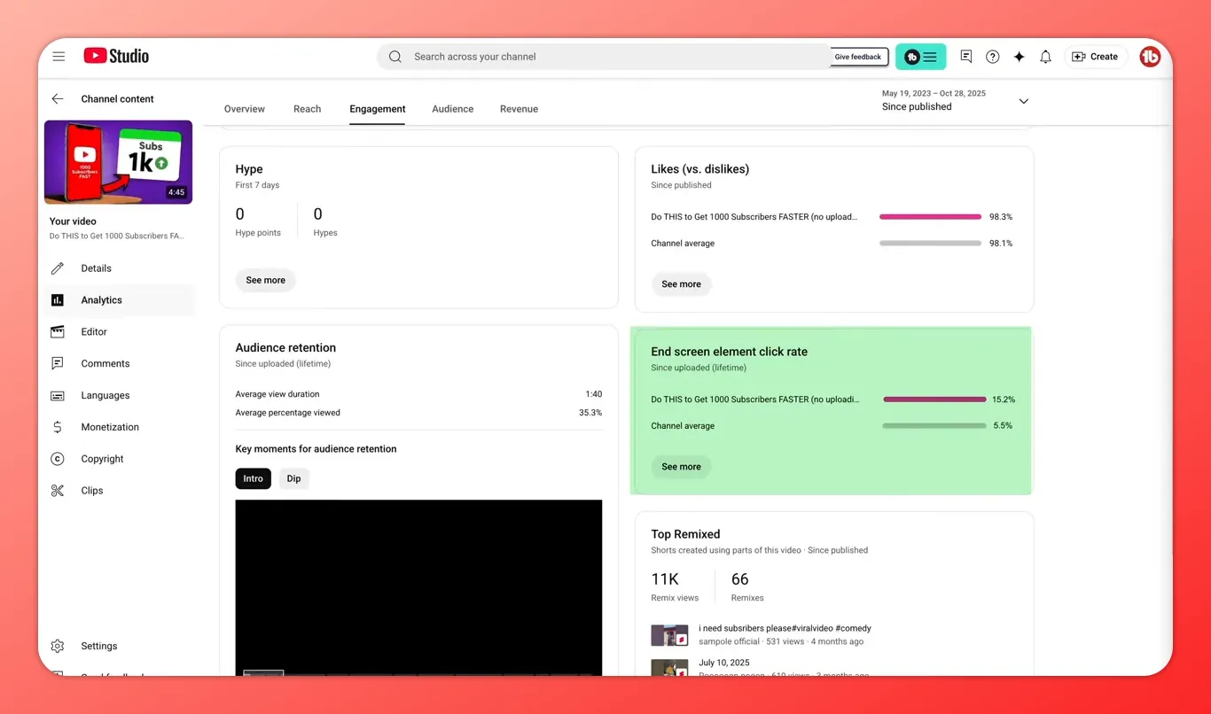The width and height of the screenshot is (1211, 714).
Task: Click the channel average 98.1% likes bar
Action: (x=930, y=244)
